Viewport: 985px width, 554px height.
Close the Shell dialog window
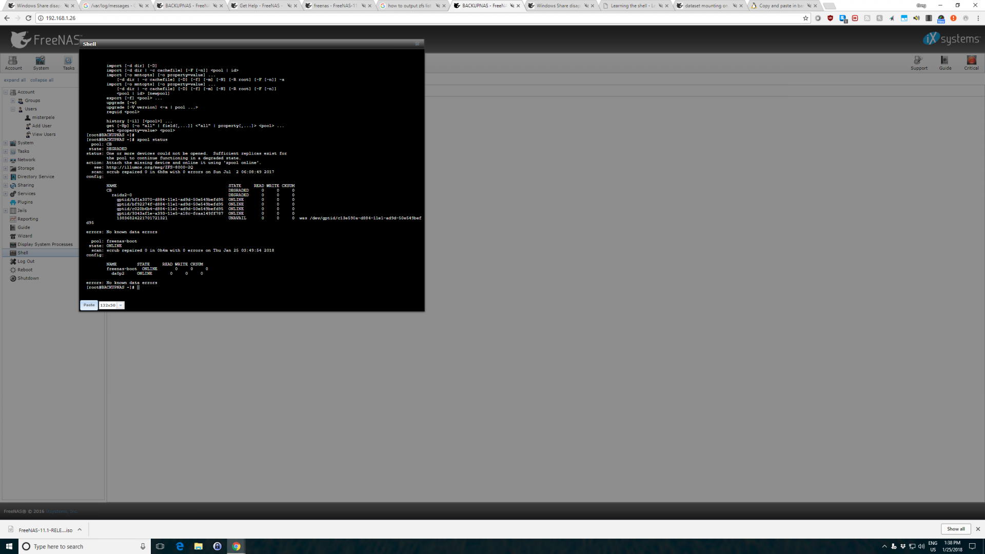point(417,44)
